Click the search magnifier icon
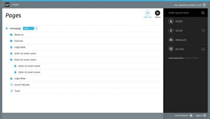The width and height of the screenshot is (210, 119). pyautogui.click(x=203, y=13)
